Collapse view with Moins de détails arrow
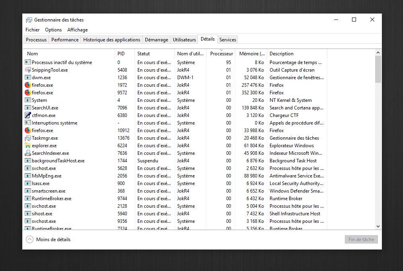 tap(29, 240)
